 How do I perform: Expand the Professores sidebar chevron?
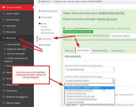pyautogui.click(x=30, y=91)
